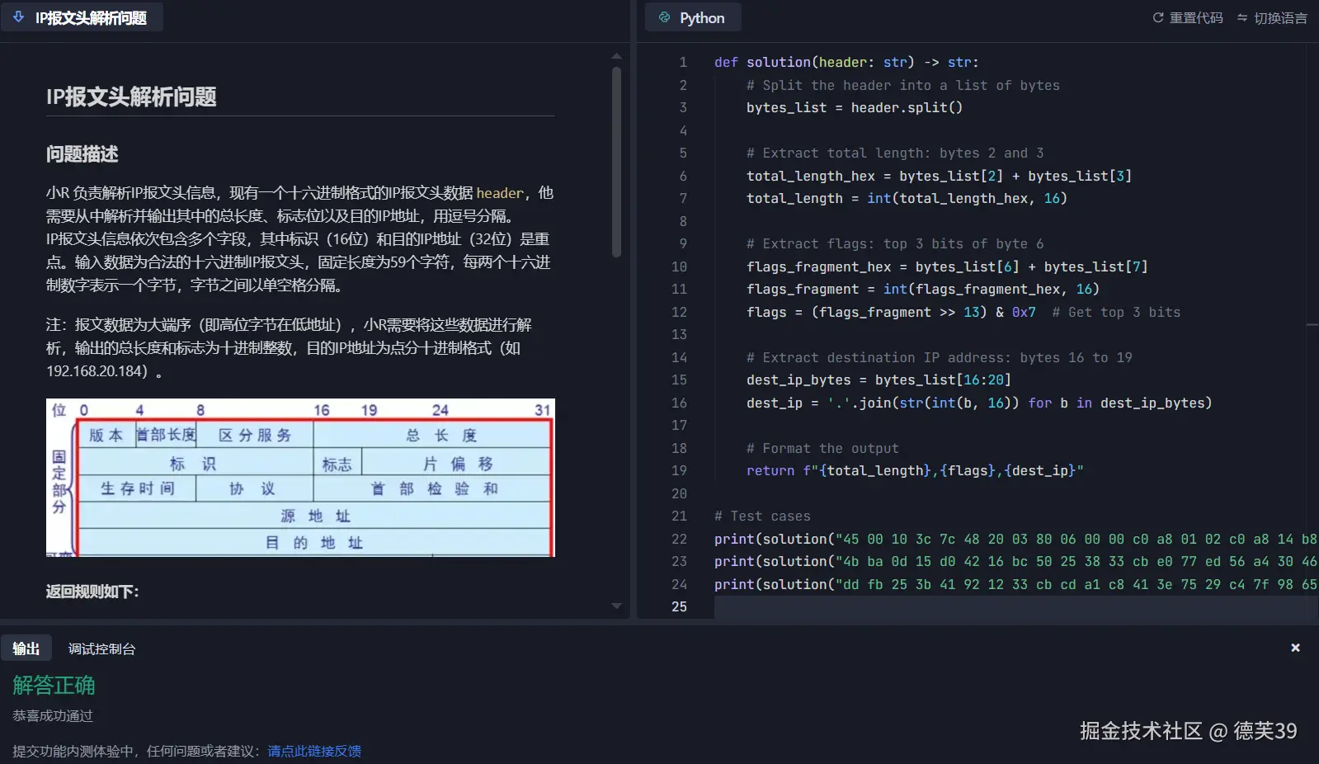Click the 恭喜成功通过 message
Viewport: 1319px width, 764px height.
53,715
